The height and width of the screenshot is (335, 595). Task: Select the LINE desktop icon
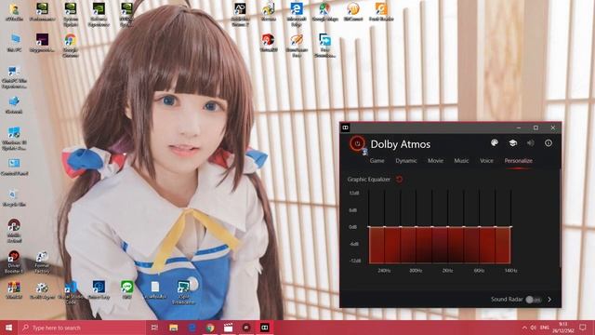tap(126, 289)
